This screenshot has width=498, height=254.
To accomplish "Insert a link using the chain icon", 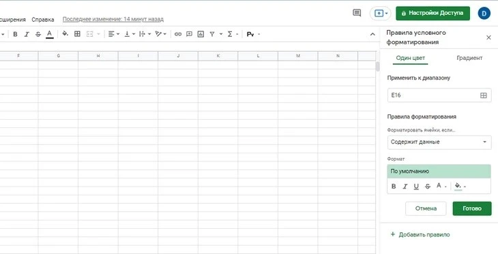I will click(178, 34).
